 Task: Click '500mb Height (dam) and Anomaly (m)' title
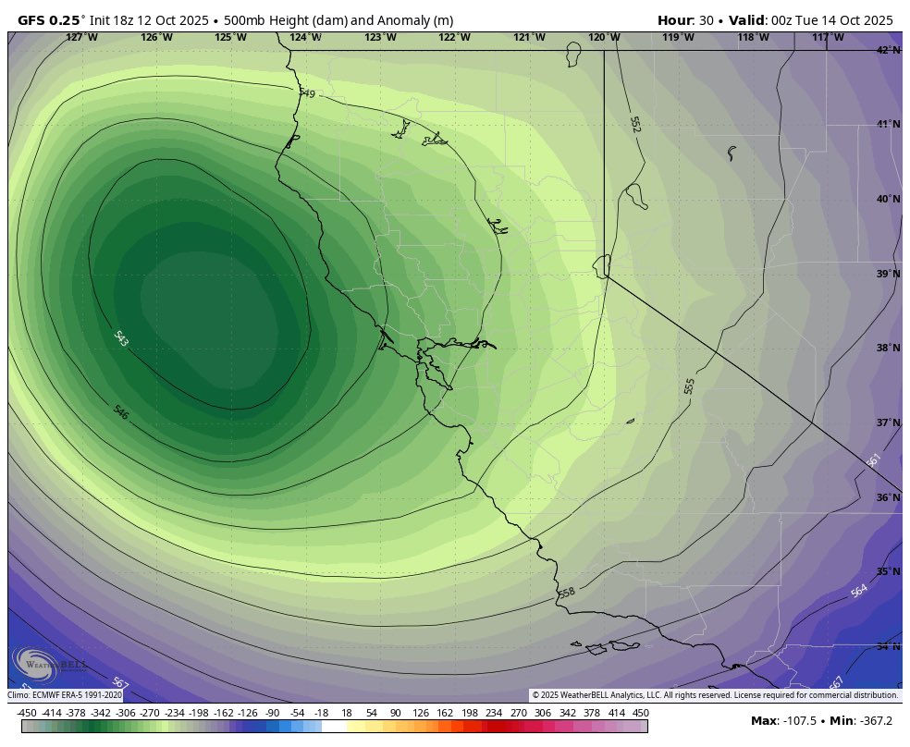[x=338, y=20]
